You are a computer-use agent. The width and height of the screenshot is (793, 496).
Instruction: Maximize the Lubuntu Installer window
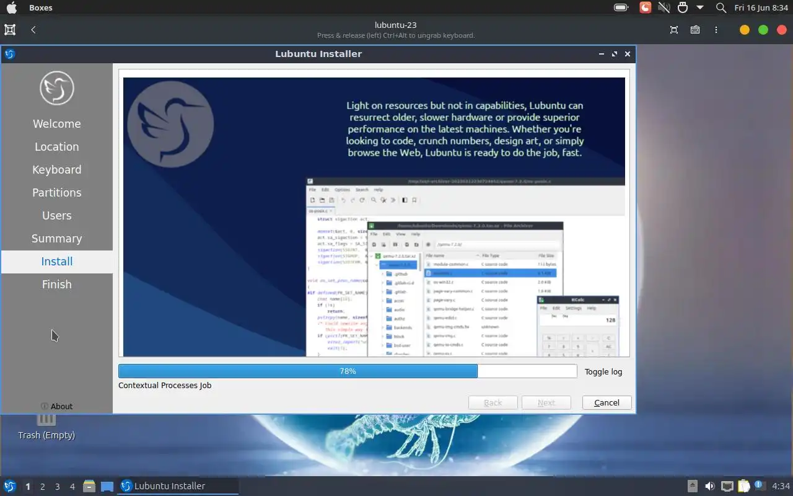tap(615, 54)
